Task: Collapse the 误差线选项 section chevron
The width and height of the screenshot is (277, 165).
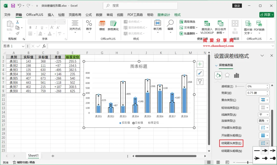Action: coord(216,65)
